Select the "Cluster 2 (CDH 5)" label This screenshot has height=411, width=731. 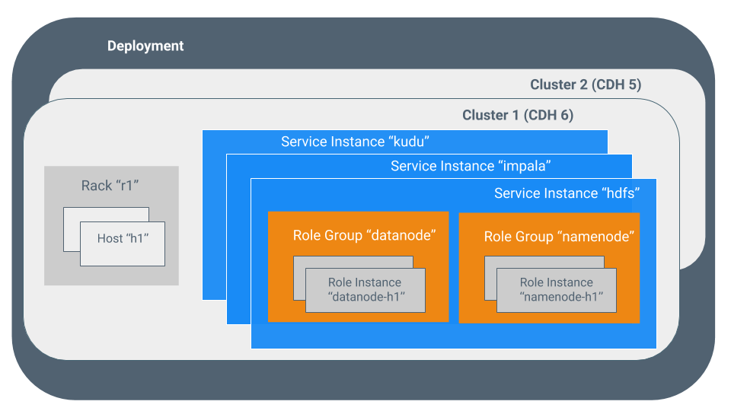pos(585,84)
